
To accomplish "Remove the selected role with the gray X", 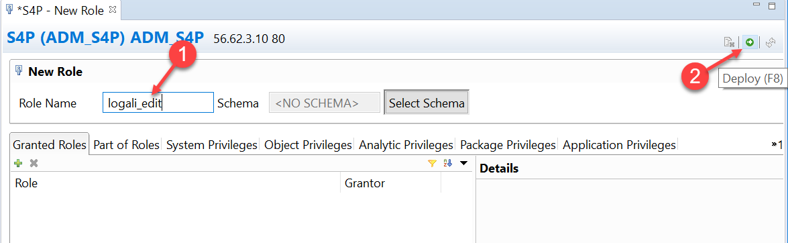I will coord(34,163).
